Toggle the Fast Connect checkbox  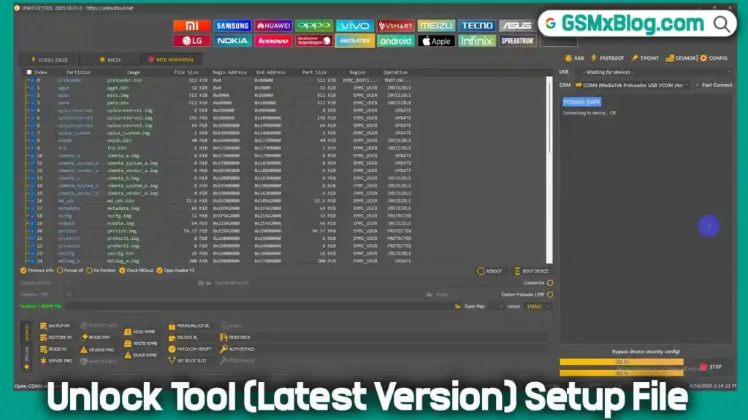pyautogui.click(x=698, y=85)
